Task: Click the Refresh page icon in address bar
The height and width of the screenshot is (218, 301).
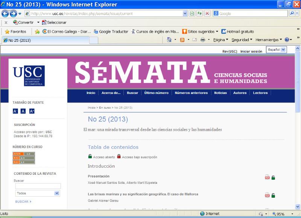Action: tap(199, 14)
